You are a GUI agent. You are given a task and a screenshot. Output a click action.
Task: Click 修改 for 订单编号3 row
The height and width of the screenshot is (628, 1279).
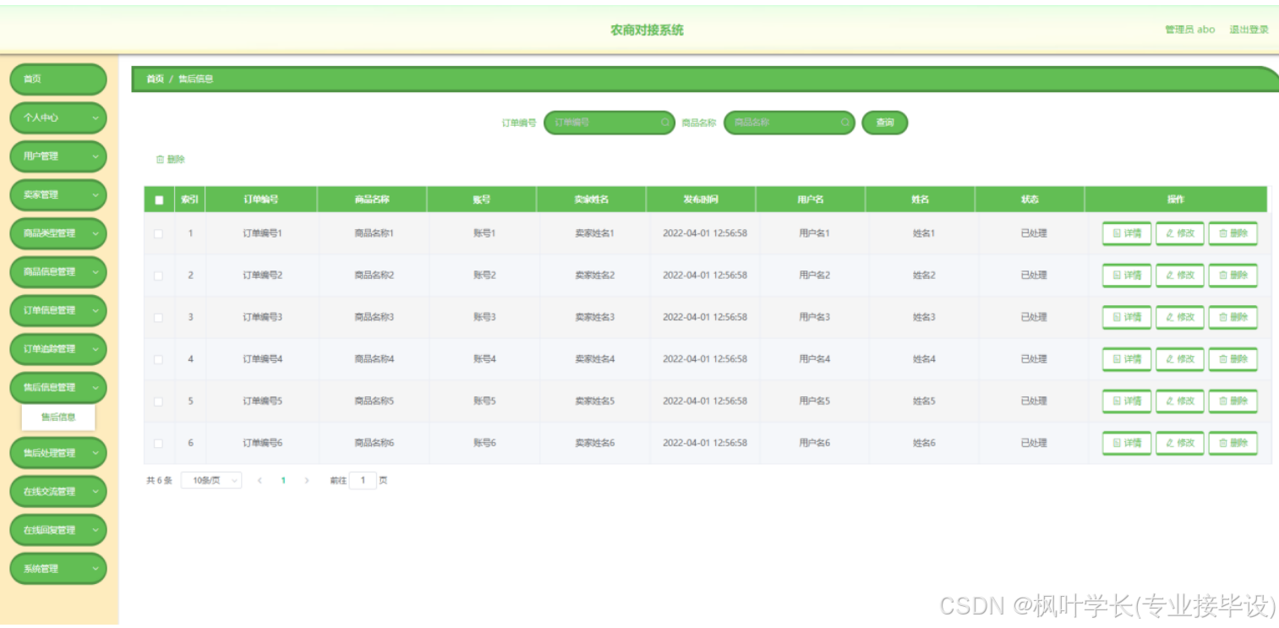coord(1180,317)
